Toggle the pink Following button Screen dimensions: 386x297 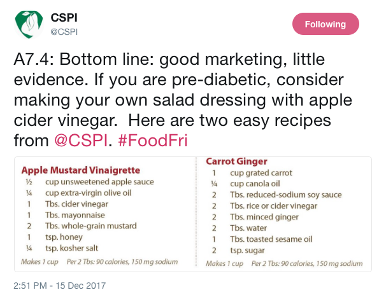pos(325,24)
